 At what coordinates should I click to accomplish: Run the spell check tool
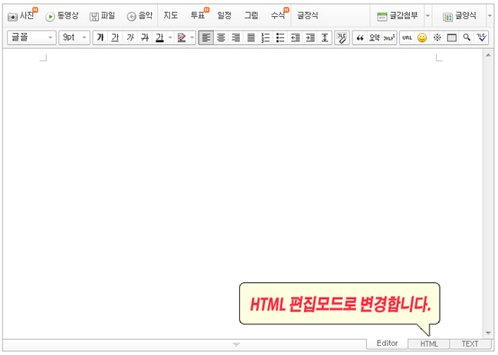[x=481, y=37]
